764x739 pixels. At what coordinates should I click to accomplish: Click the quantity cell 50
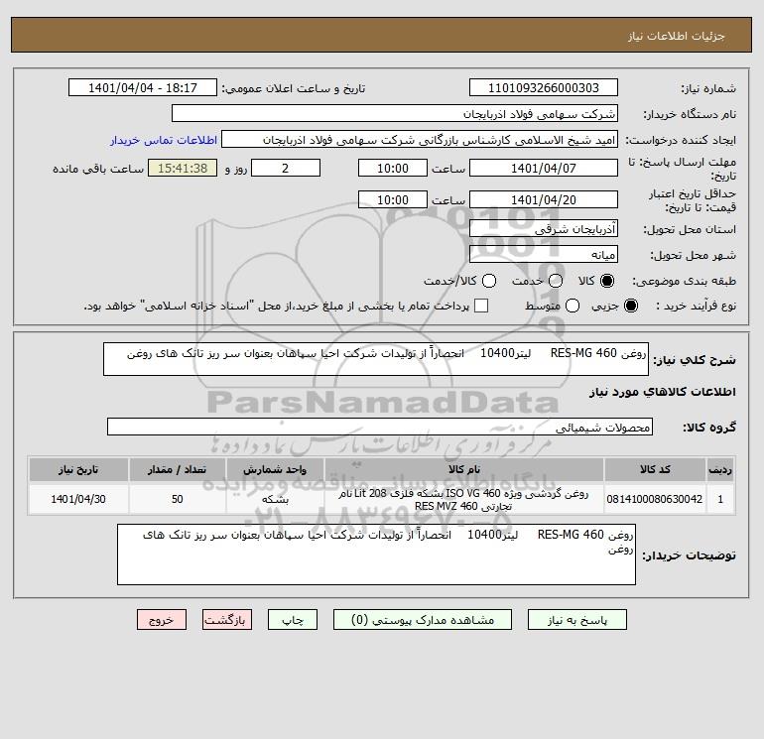point(177,499)
